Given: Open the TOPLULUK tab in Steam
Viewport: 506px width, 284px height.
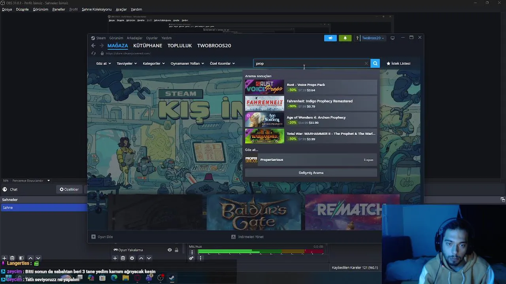Looking at the screenshot, I should click(179, 46).
